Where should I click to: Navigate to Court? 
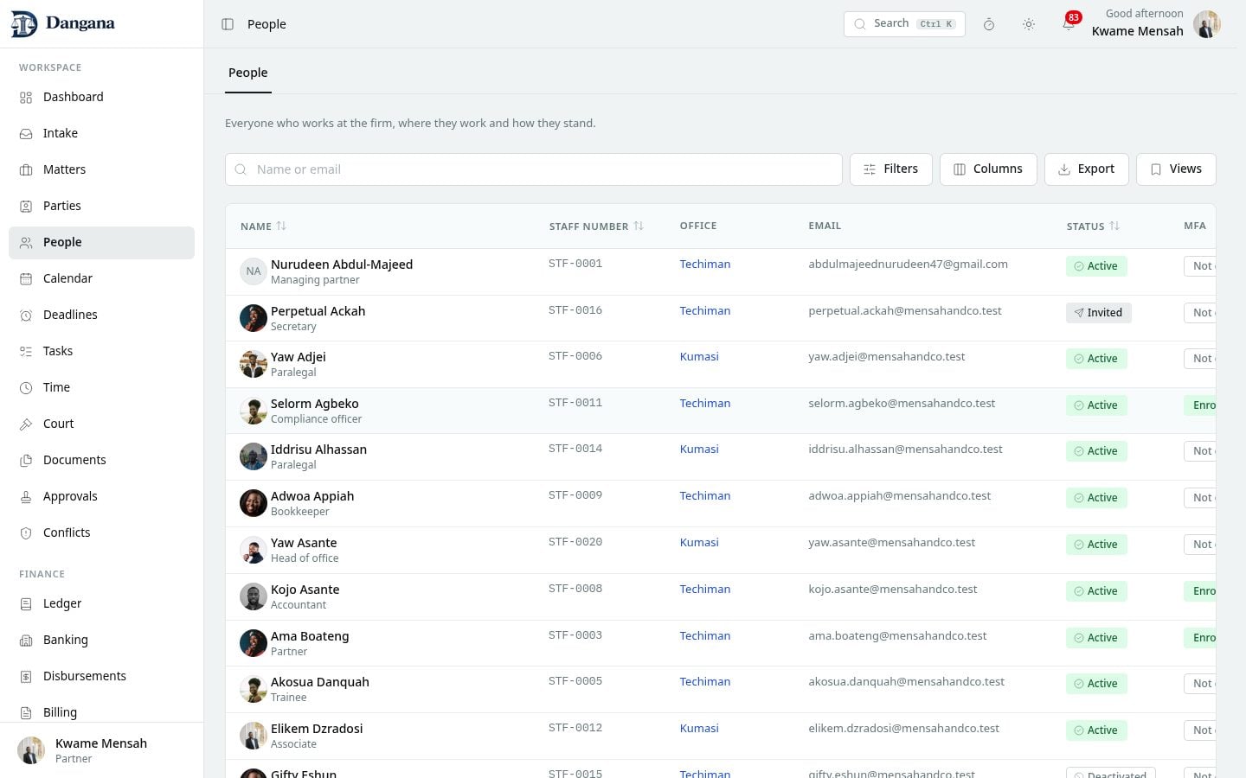pos(101,424)
